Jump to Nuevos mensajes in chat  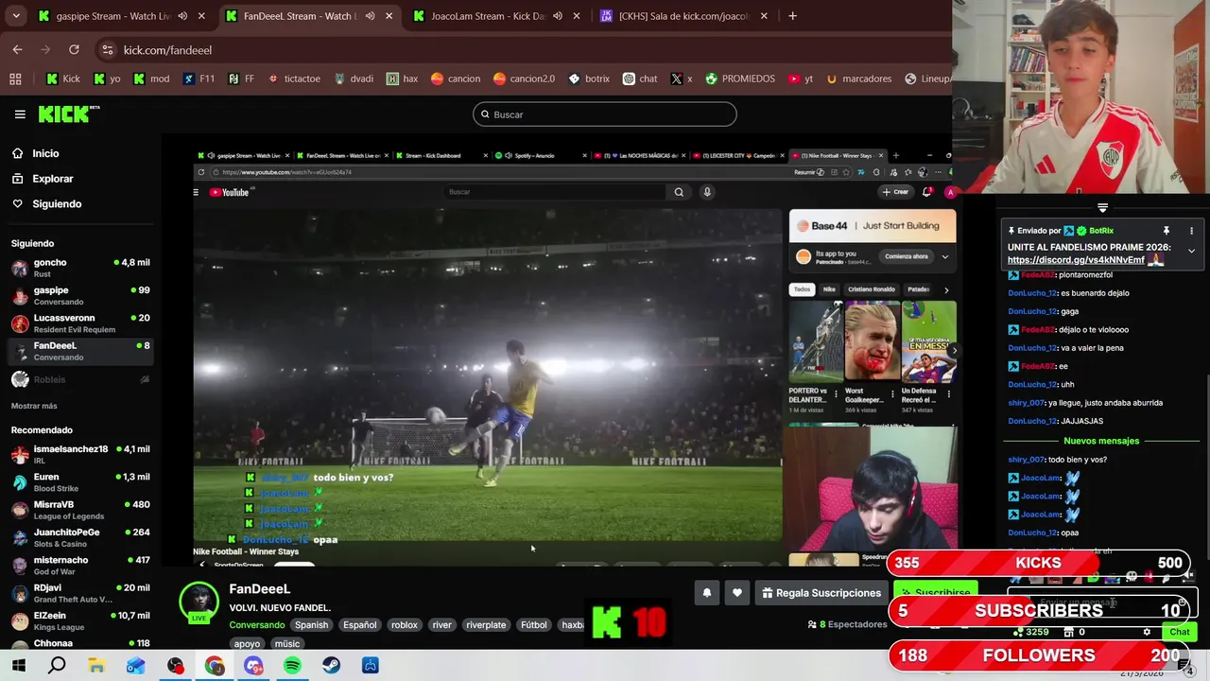[x=1101, y=441]
